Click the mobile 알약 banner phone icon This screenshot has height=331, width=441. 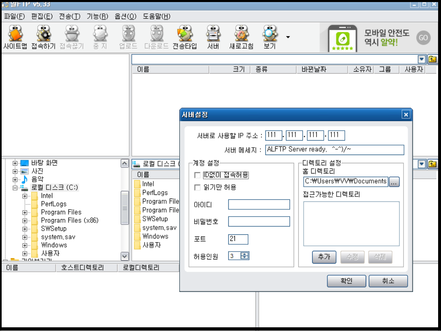pos(342,39)
